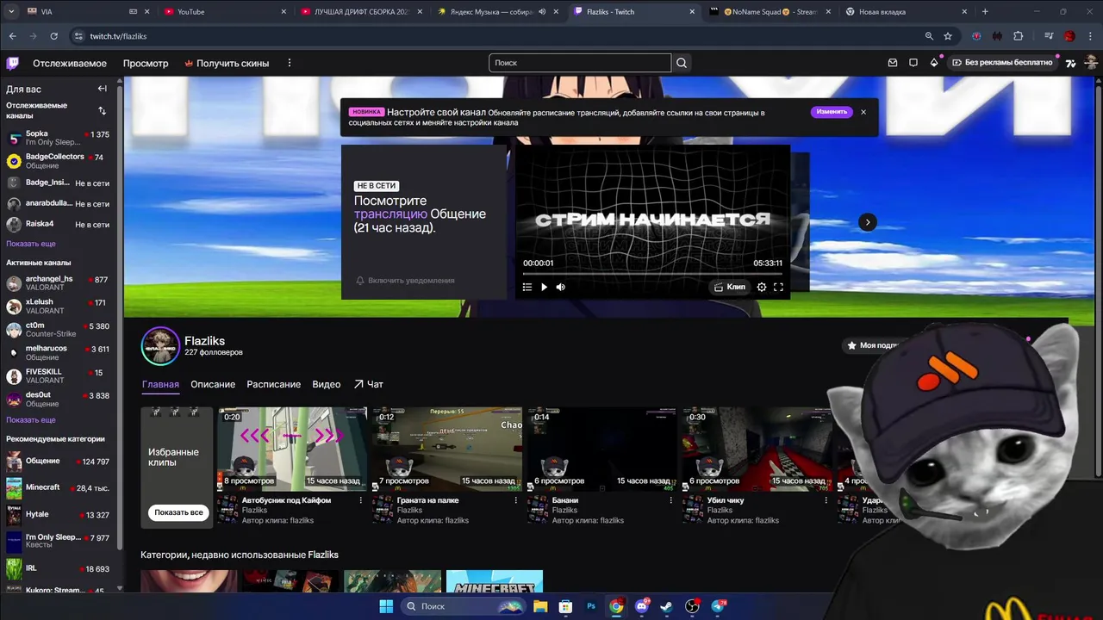This screenshot has width=1103, height=620.
Task: Collapse the Для вас sidebar
Action: [x=102, y=89]
